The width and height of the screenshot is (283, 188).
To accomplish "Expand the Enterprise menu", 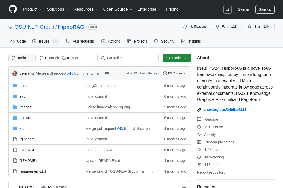I will click(x=149, y=9).
